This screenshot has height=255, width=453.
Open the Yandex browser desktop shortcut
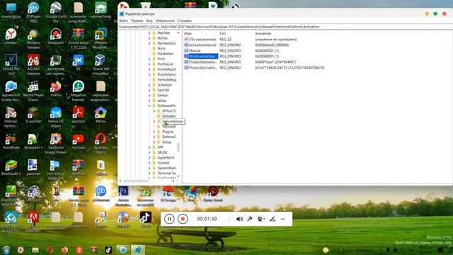pyautogui.click(x=11, y=36)
